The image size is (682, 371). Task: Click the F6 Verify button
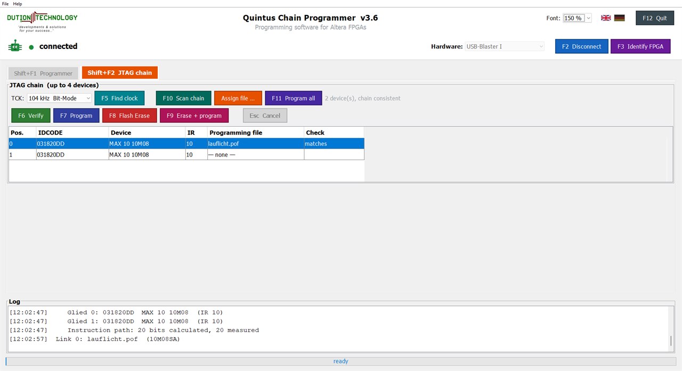(x=31, y=116)
